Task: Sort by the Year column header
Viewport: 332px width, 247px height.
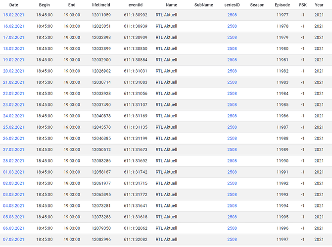Action: tap(319, 5)
